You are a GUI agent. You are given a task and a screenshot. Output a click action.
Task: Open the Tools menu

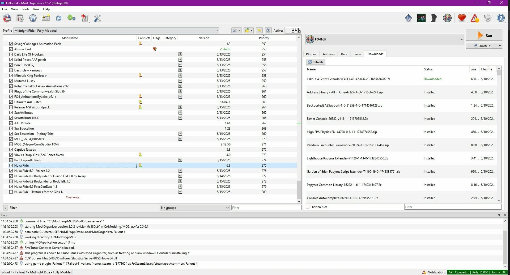pyautogui.click(x=25, y=9)
